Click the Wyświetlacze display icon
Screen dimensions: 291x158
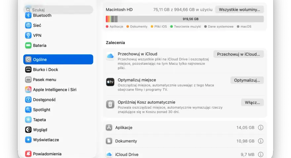(28, 140)
